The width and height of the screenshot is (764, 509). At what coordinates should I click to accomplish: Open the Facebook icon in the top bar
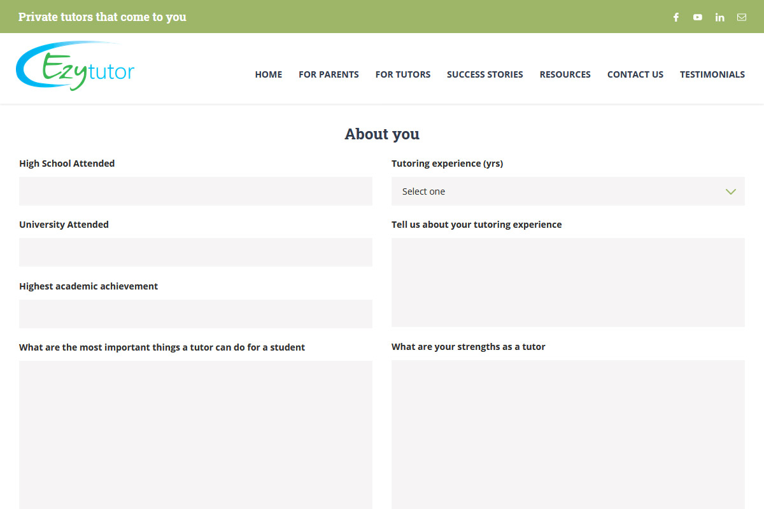(x=676, y=17)
